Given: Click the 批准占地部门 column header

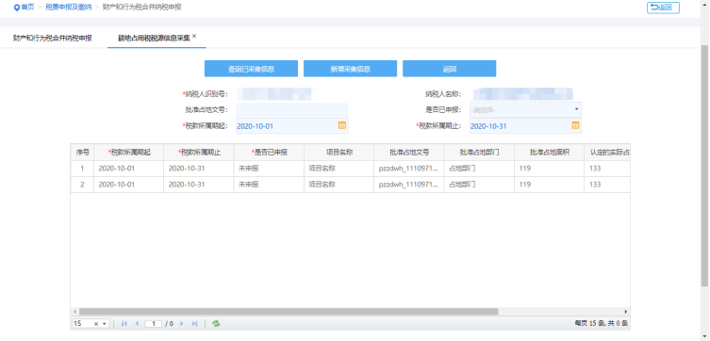Looking at the screenshot, I should (480, 153).
